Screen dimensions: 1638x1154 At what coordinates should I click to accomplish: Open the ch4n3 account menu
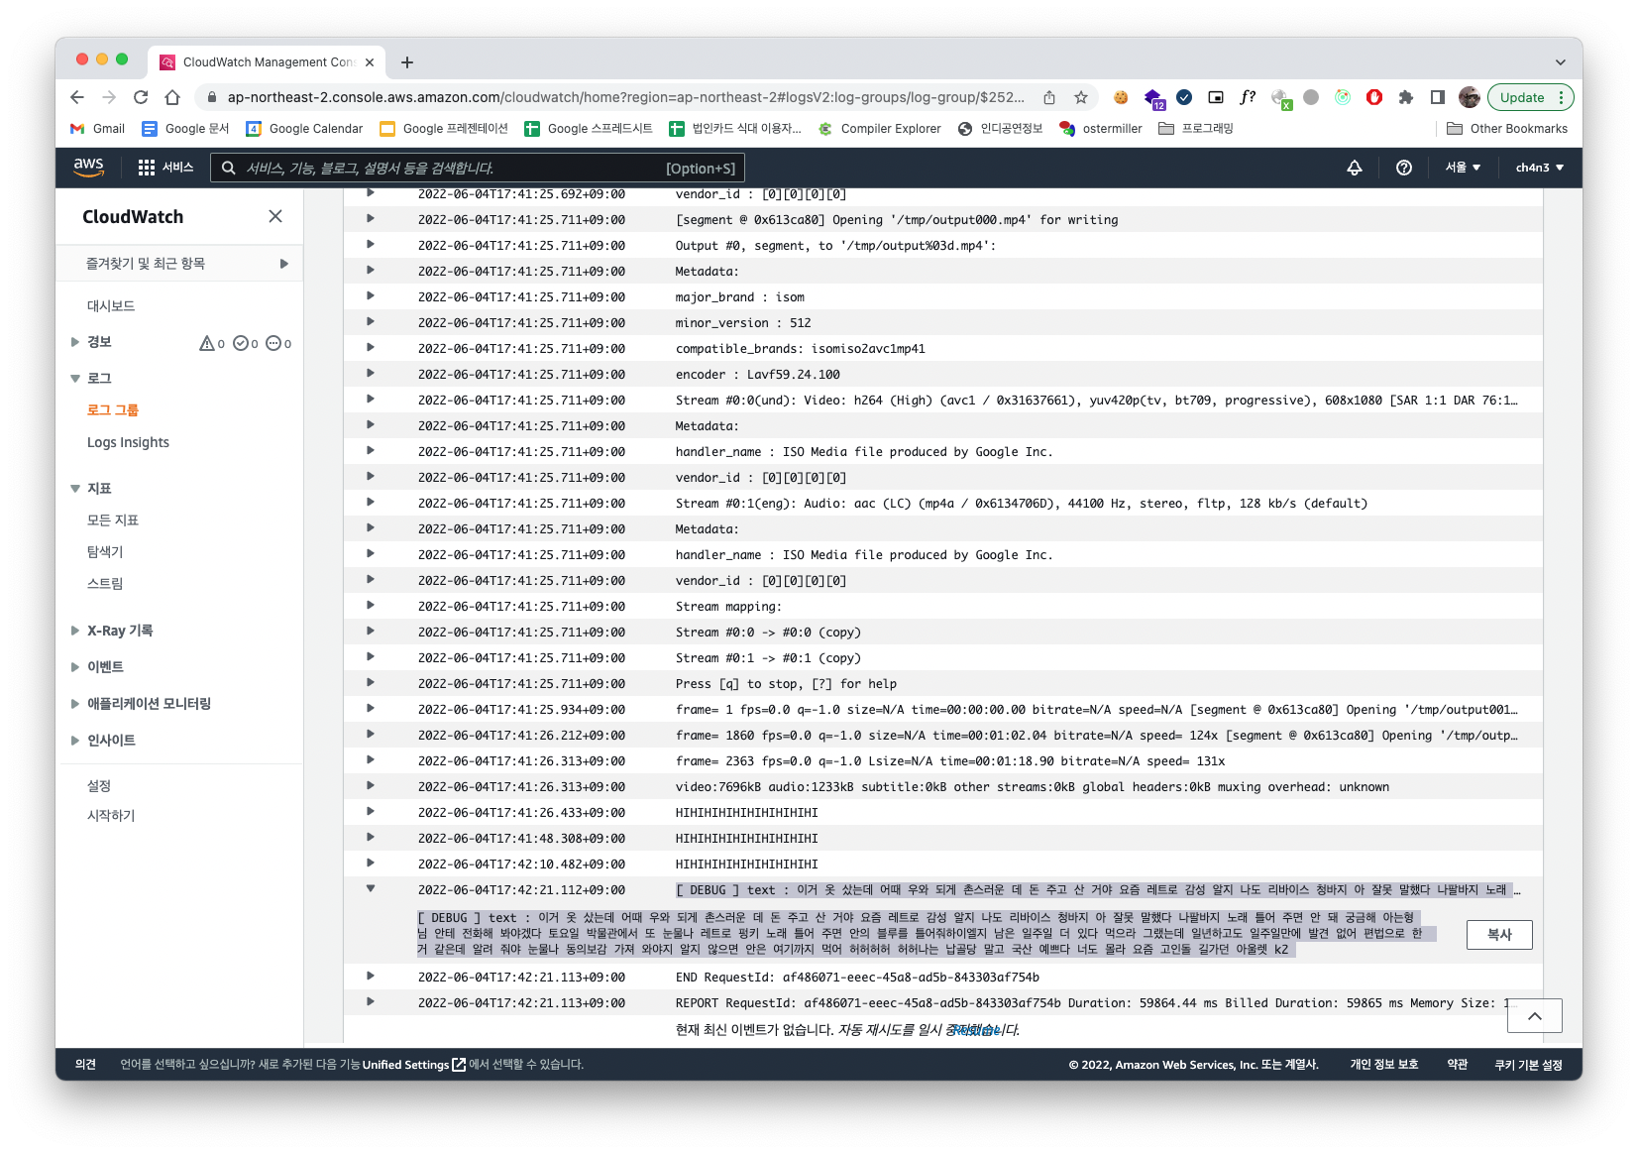click(1537, 168)
